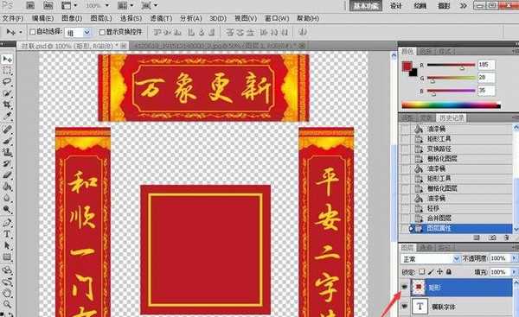Switch to 摄影 workspace
This screenshot has width=519, height=317.
(x=444, y=6)
